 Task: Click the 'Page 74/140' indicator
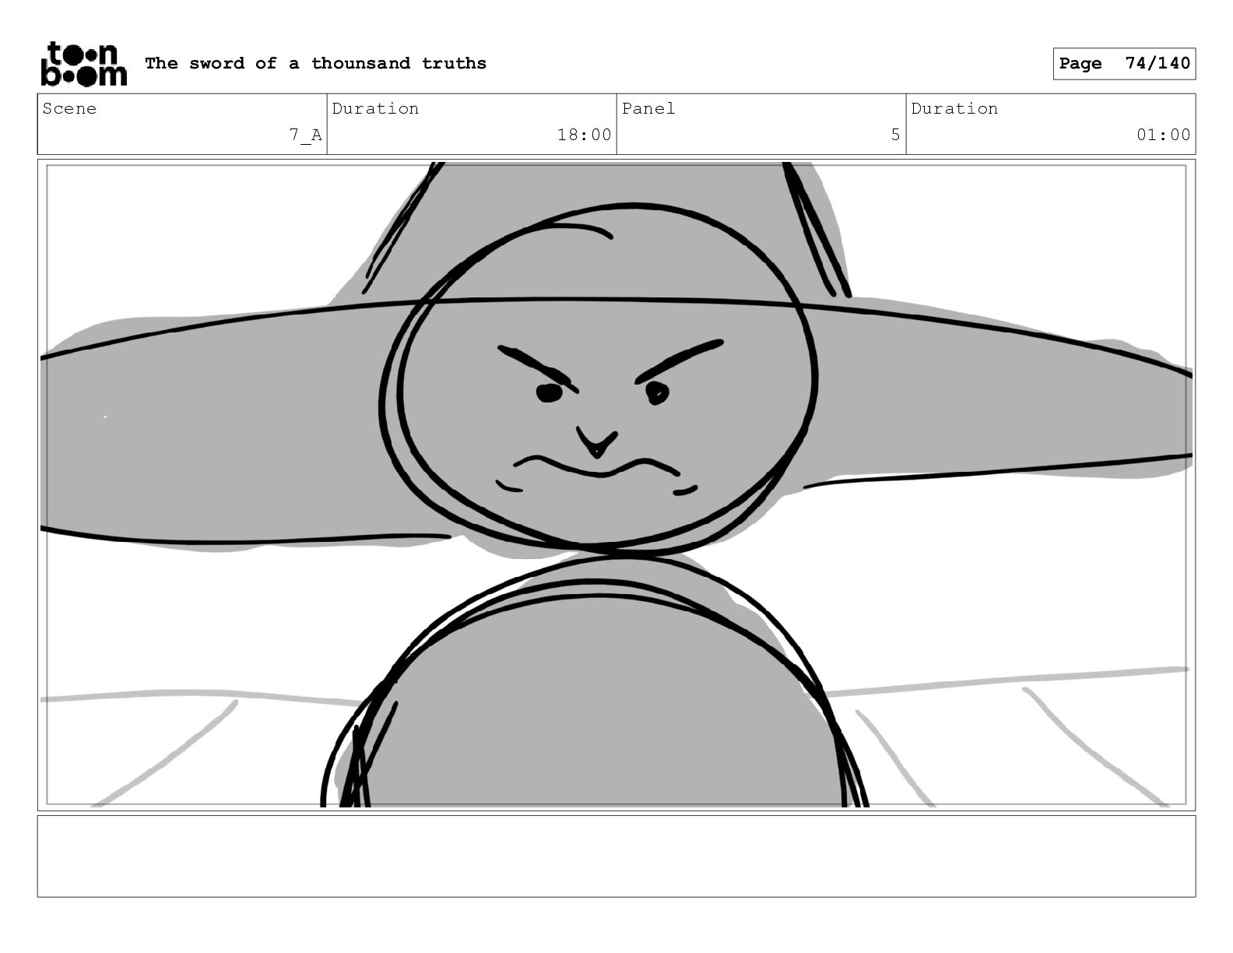pyautogui.click(x=1124, y=64)
